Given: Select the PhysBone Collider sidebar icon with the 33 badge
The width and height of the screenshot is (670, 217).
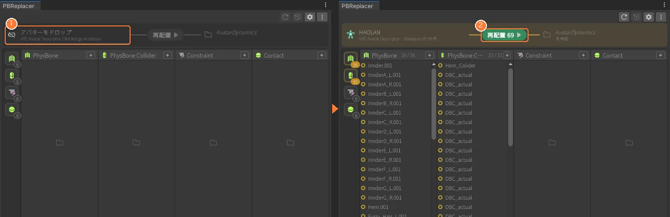Looking at the screenshot, I should 351,75.
